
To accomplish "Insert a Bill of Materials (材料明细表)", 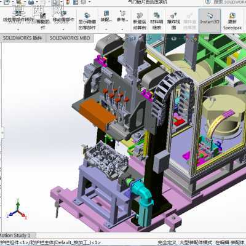I will click(157, 20).
